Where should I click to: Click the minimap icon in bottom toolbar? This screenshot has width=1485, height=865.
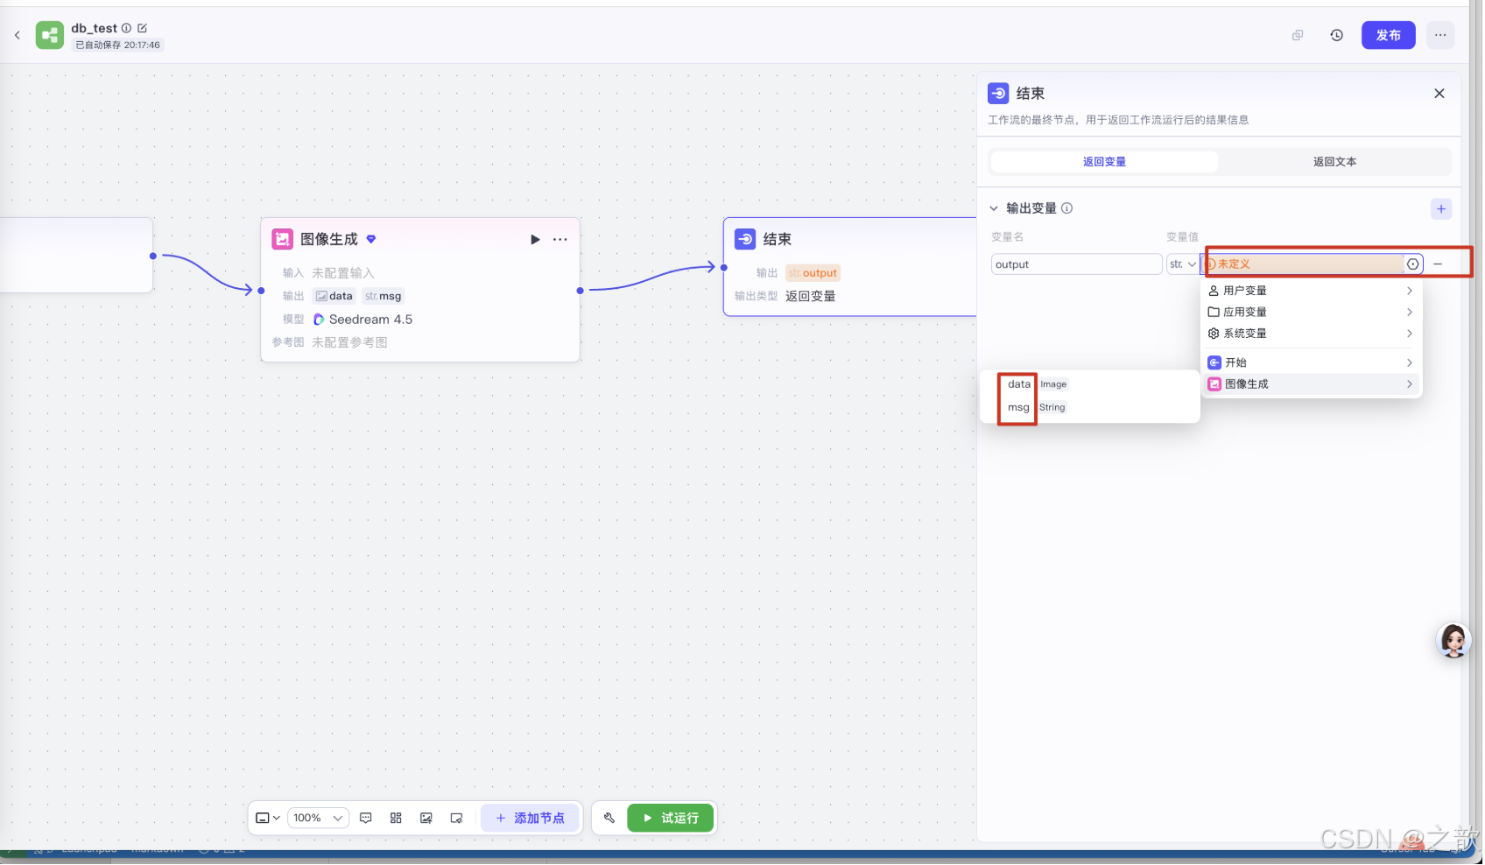(456, 819)
